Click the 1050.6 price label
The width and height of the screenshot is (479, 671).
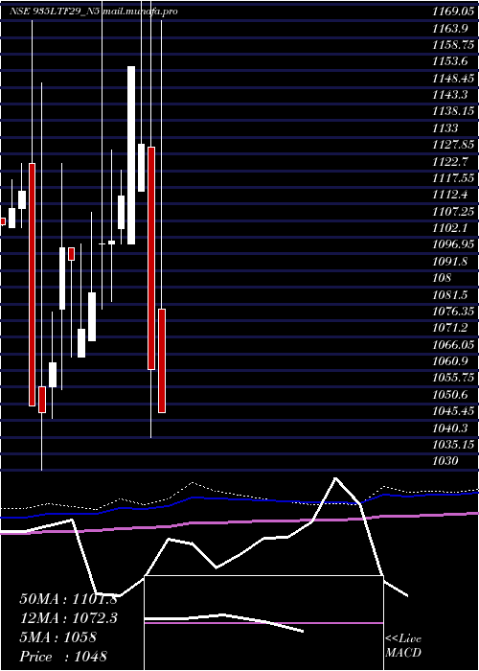click(x=450, y=395)
